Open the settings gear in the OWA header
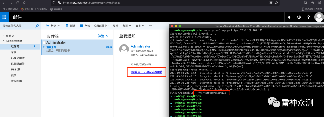Viewport: 324px width, 117px height. tap(299, 17)
